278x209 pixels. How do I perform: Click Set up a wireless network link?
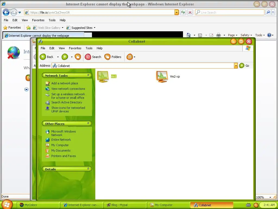point(68,96)
